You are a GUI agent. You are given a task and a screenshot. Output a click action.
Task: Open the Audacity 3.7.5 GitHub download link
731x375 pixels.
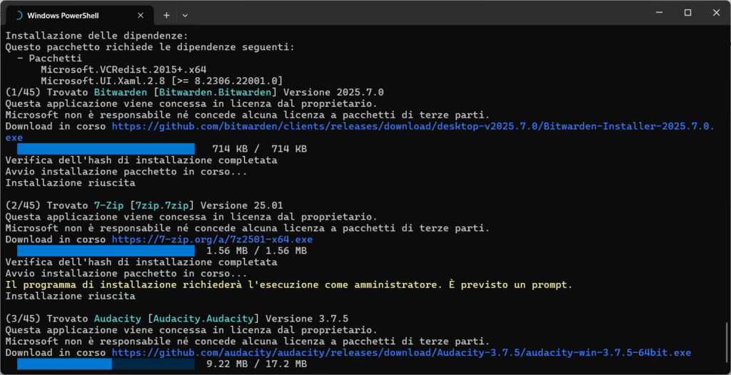tap(401, 353)
